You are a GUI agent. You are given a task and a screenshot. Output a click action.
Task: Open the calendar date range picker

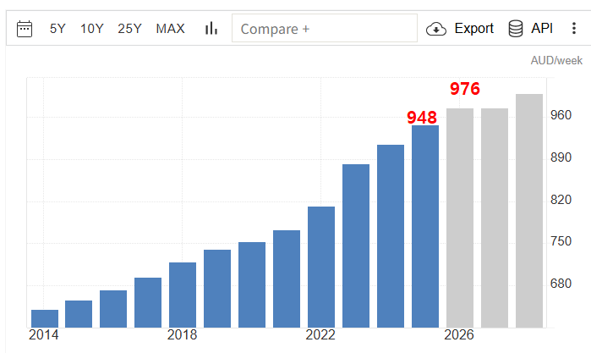[x=25, y=29]
